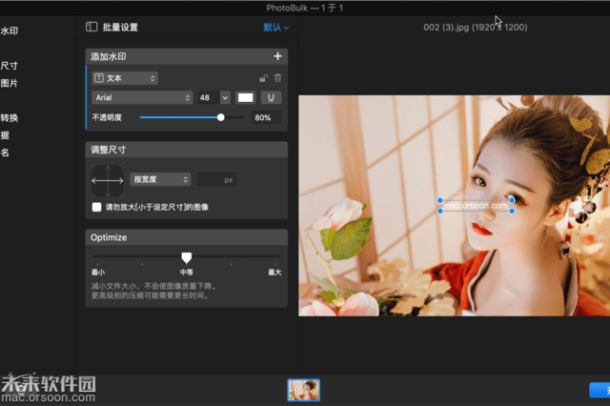Click the top-left handle of the watermark box

pos(440,200)
